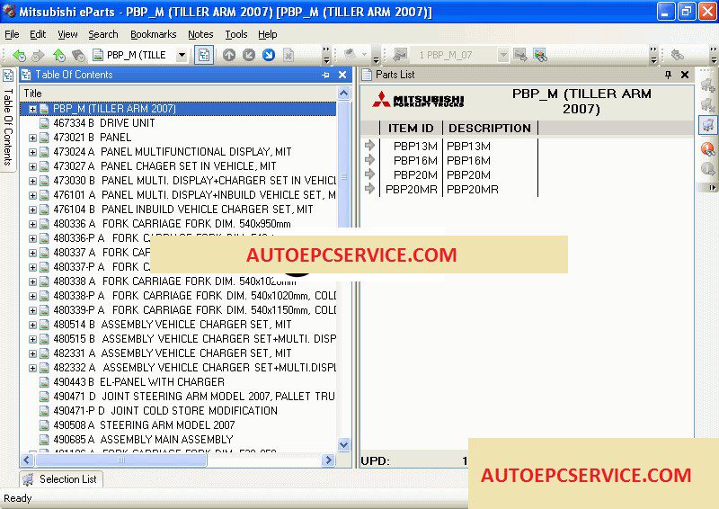This screenshot has height=509, width=719.
Task: Expand 480336 A FORK CARRIAGE 540x950mm node
Action: (x=32, y=224)
